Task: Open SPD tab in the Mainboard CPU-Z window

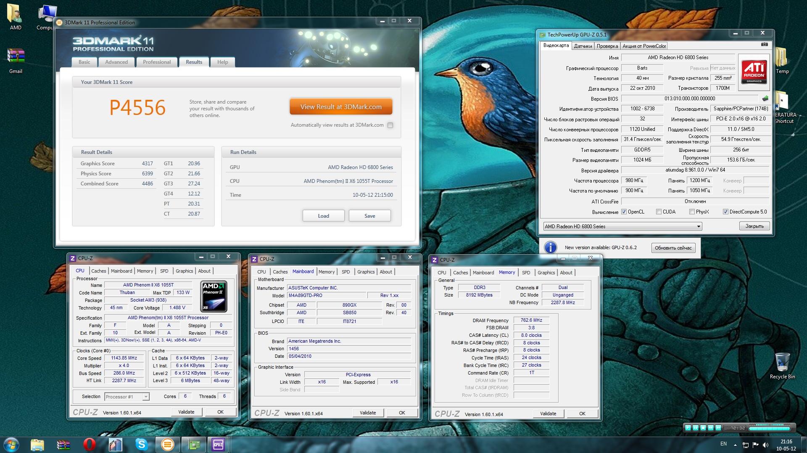Action: (x=346, y=272)
